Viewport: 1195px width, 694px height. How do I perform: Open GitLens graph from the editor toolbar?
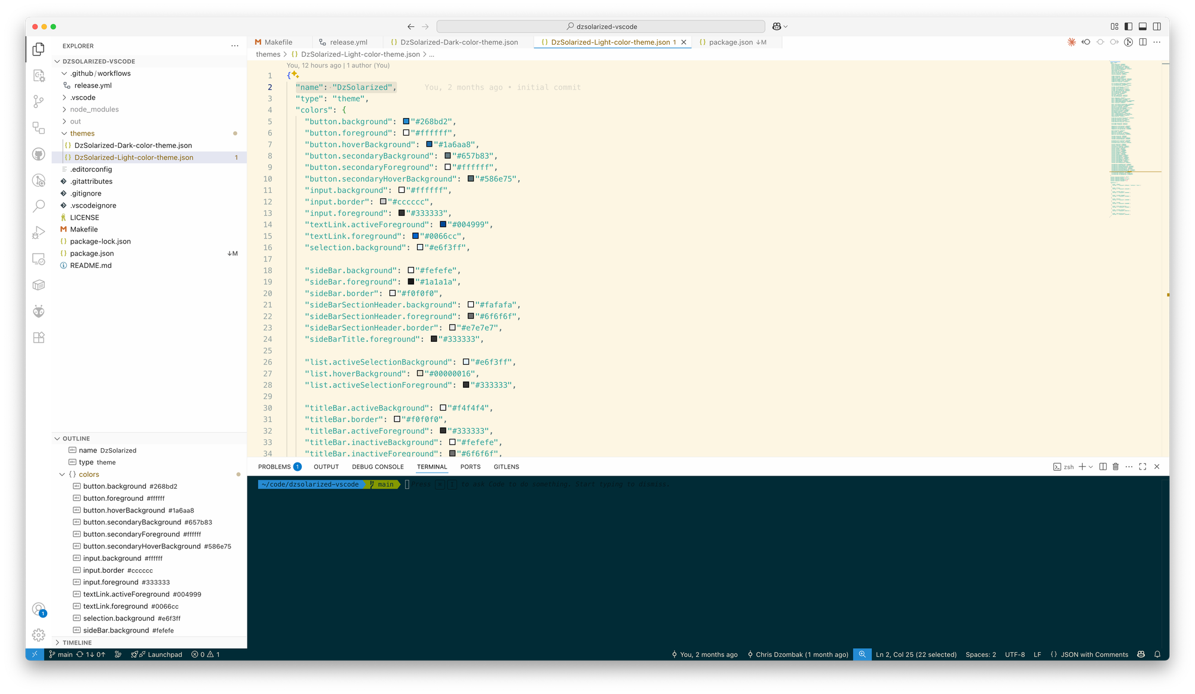1129,42
